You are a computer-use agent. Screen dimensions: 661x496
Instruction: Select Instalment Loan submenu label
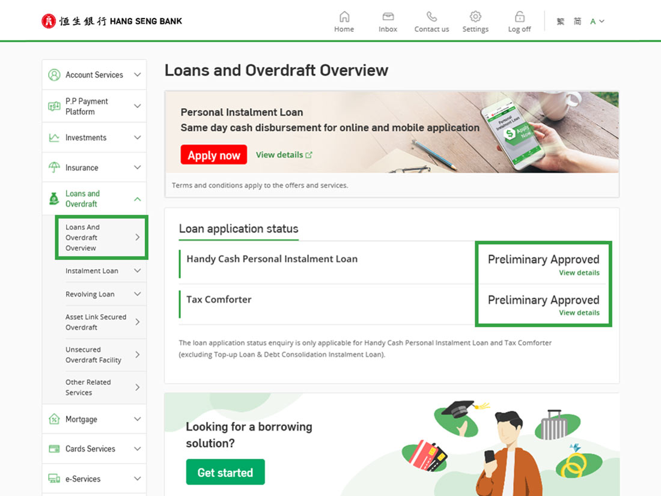(x=92, y=271)
